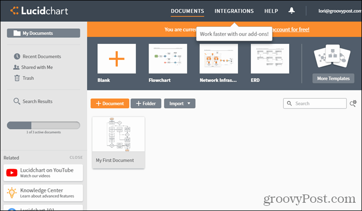The width and height of the screenshot is (362, 211).
Task: Select the Documents tab
Action: click(x=187, y=11)
